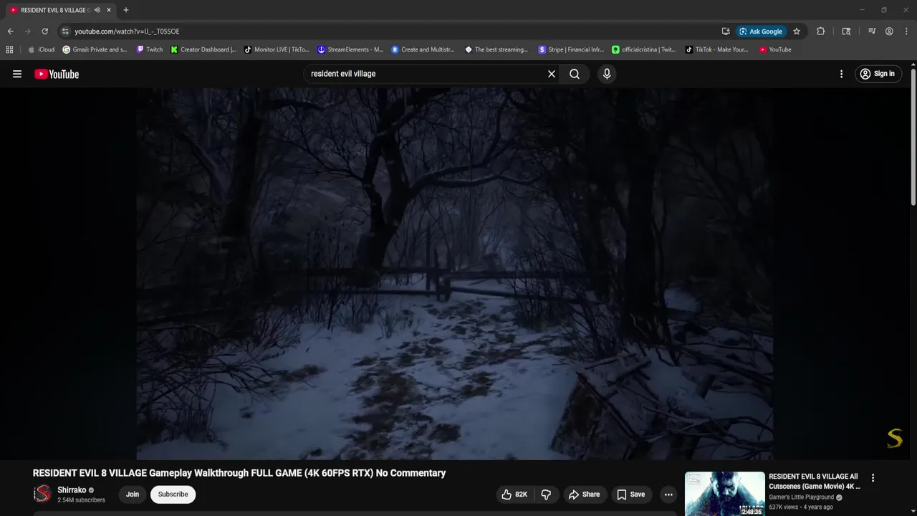Screen dimensions: 917x516
Task: Click the video player area
Action: tap(454, 274)
